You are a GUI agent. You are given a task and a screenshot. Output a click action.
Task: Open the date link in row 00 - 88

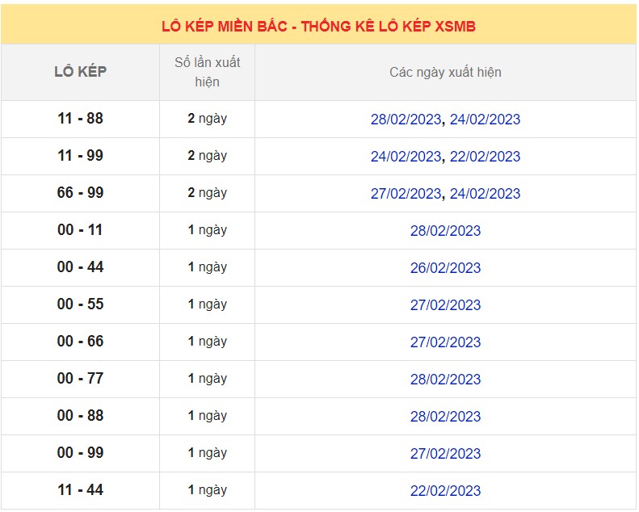pos(445,417)
